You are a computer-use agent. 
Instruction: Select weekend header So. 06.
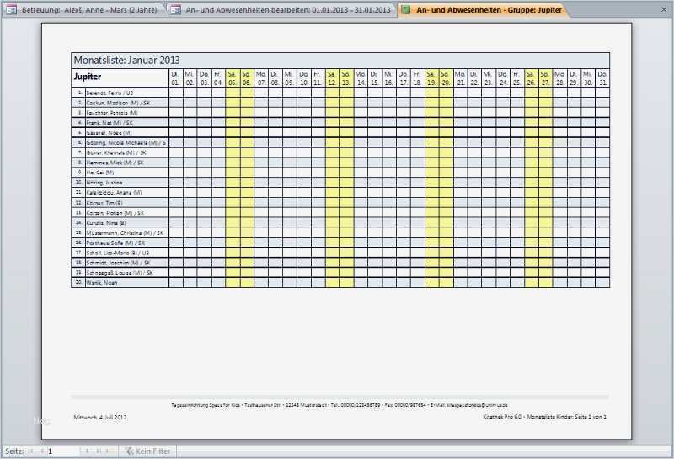[246, 78]
